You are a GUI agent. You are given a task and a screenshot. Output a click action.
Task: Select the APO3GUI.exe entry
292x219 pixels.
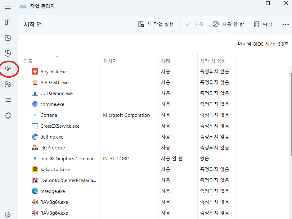54,83
